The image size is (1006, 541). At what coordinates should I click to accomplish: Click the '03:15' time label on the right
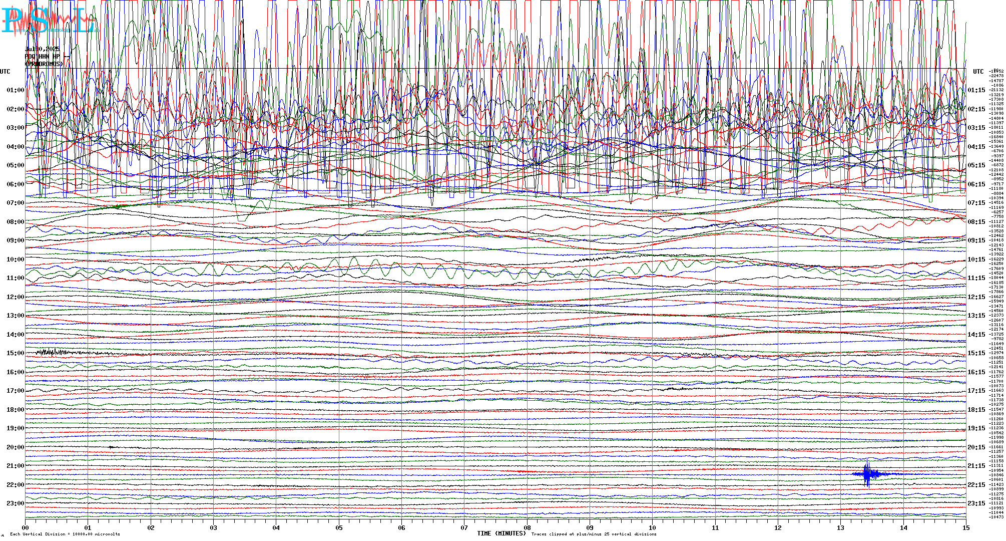pos(976,128)
